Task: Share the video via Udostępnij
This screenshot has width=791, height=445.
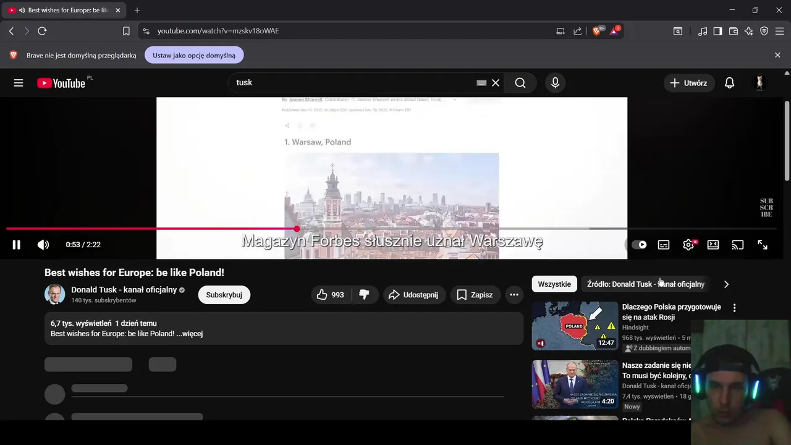Action: point(414,295)
